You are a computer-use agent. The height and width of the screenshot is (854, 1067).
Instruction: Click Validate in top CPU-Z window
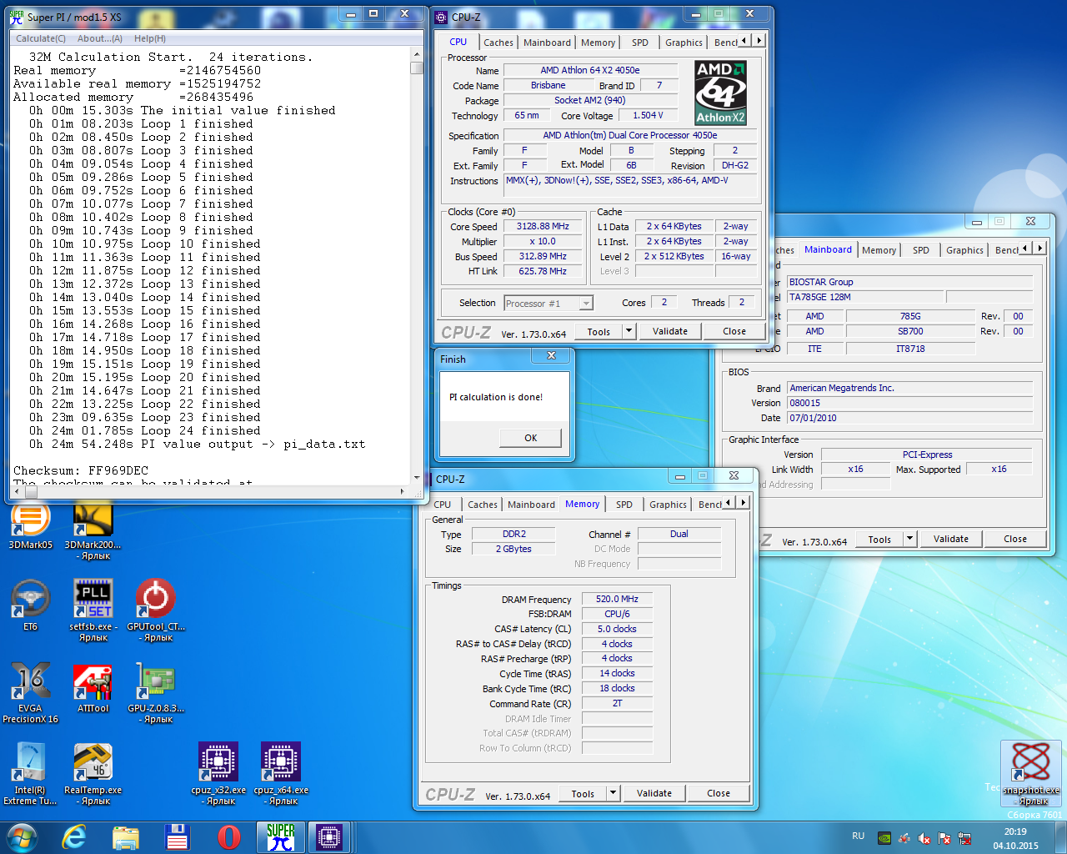tap(670, 331)
